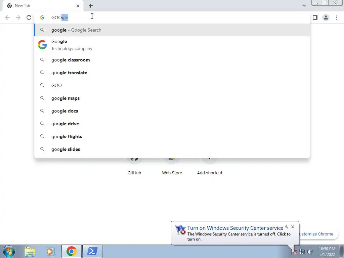Pick the 'google maps' suggestion
Viewport: 344px width, 258px height.
pyautogui.click(x=172, y=98)
